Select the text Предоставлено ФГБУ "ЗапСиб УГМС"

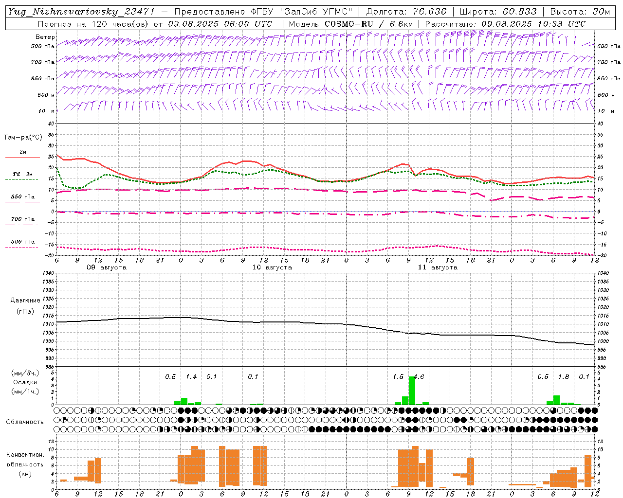[x=263, y=12]
